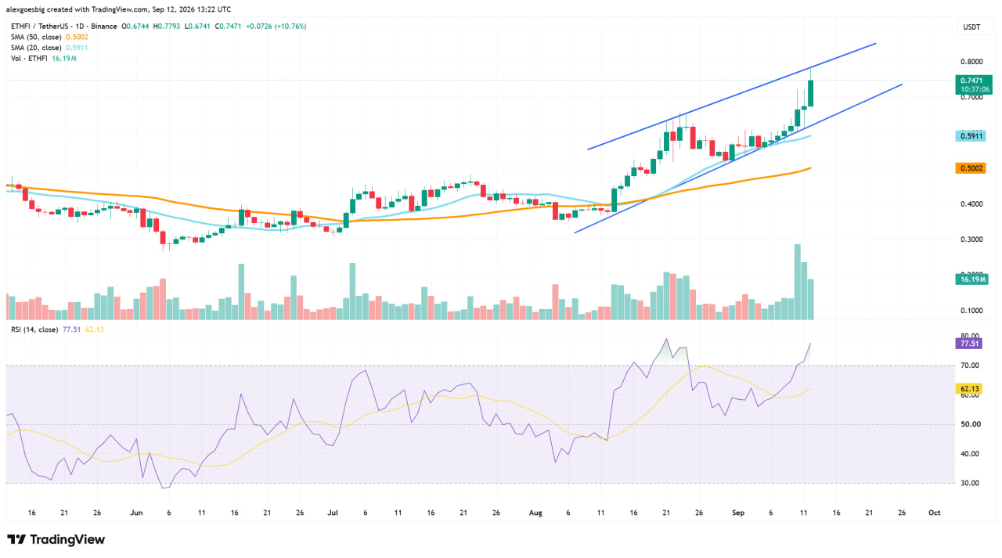The height and width of the screenshot is (558, 1002).
Task: Click the SMA 20 price tag 0.5911
Action: (971, 135)
